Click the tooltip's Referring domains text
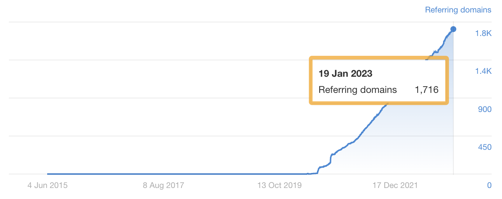Image resolution: width=502 pixels, height=199 pixels. coord(358,90)
